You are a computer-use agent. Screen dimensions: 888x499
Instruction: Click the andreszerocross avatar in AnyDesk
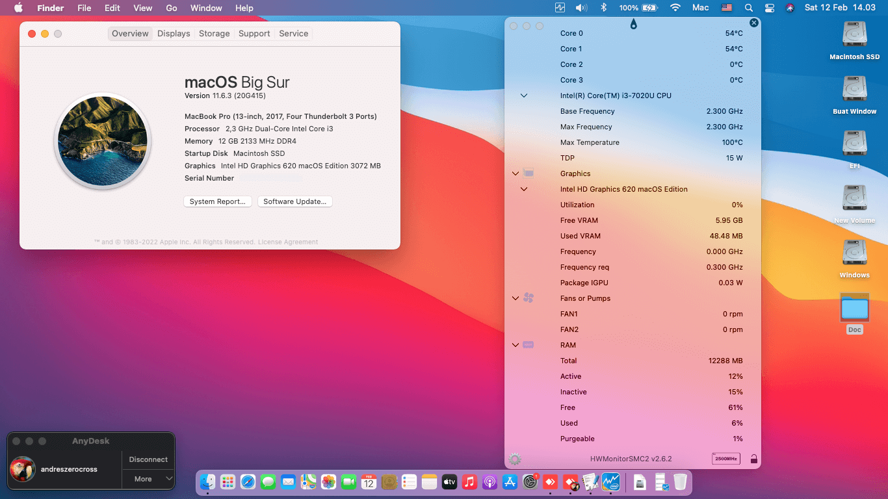pyautogui.click(x=23, y=469)
